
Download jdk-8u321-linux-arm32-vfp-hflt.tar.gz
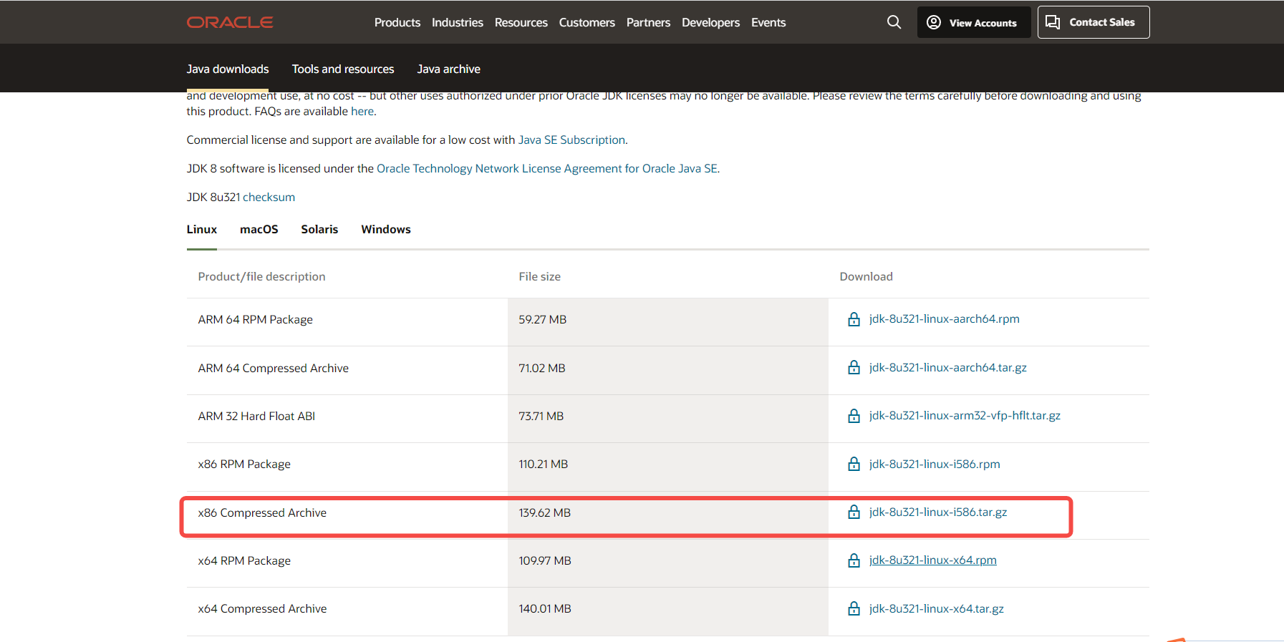pyautogui.click(x=965, y=415)
